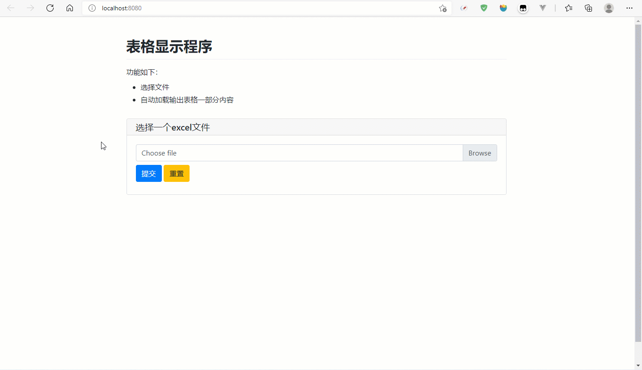Screen dimensions: 642x370
Task: Open the Favorites list icon
Action: tap(569, 8)
